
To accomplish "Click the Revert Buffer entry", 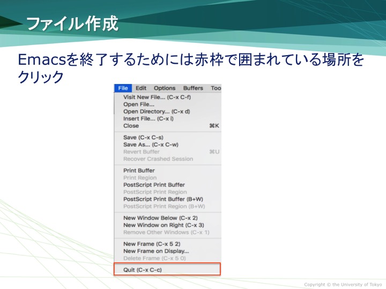I will [x=168, y=151].
